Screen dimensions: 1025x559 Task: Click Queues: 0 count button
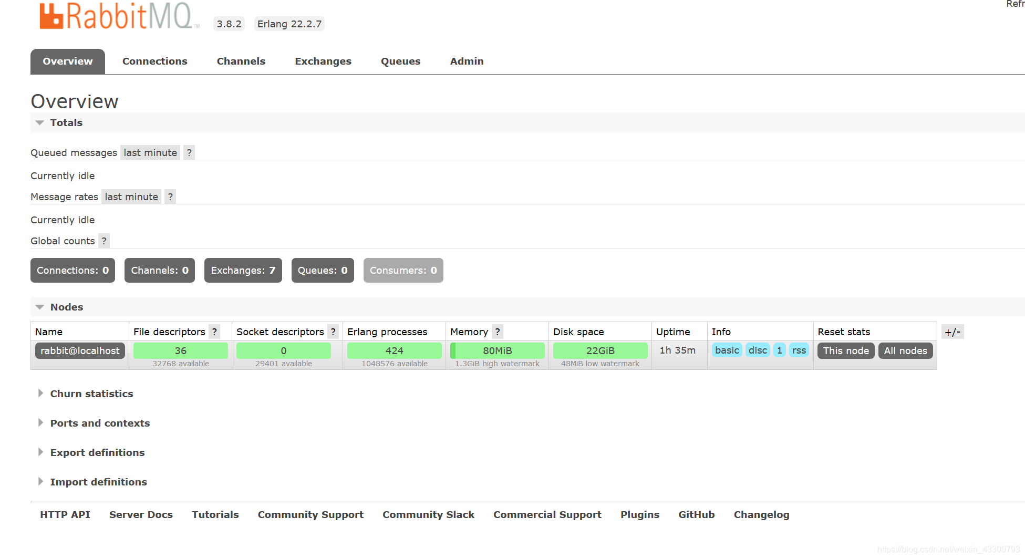(x=323, y=271)
